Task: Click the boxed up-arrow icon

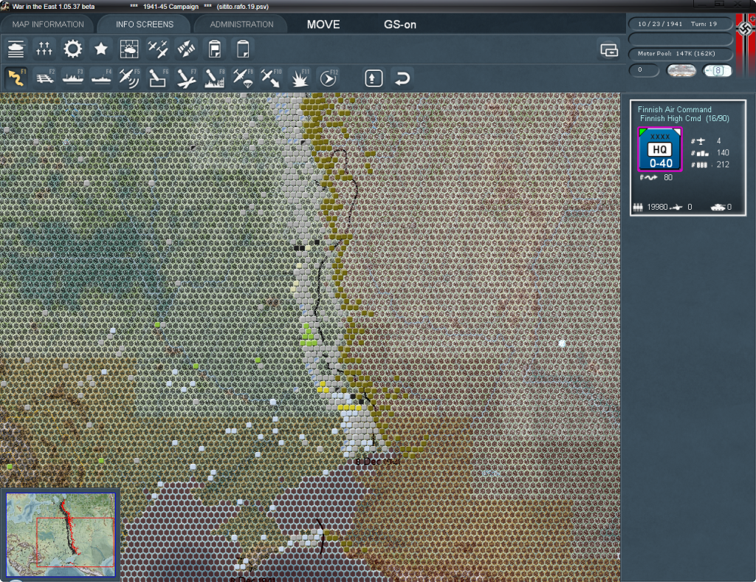Action: [374, 78]
